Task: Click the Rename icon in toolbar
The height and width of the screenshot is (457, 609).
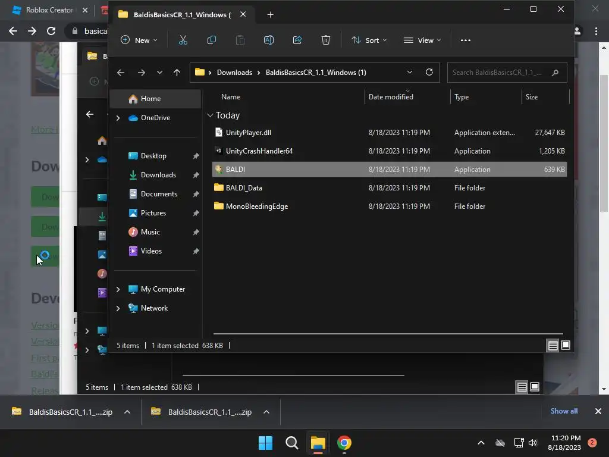Action: [269, 40]
